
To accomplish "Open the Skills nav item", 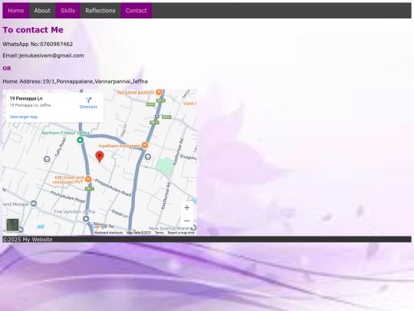I will (68, 11).
